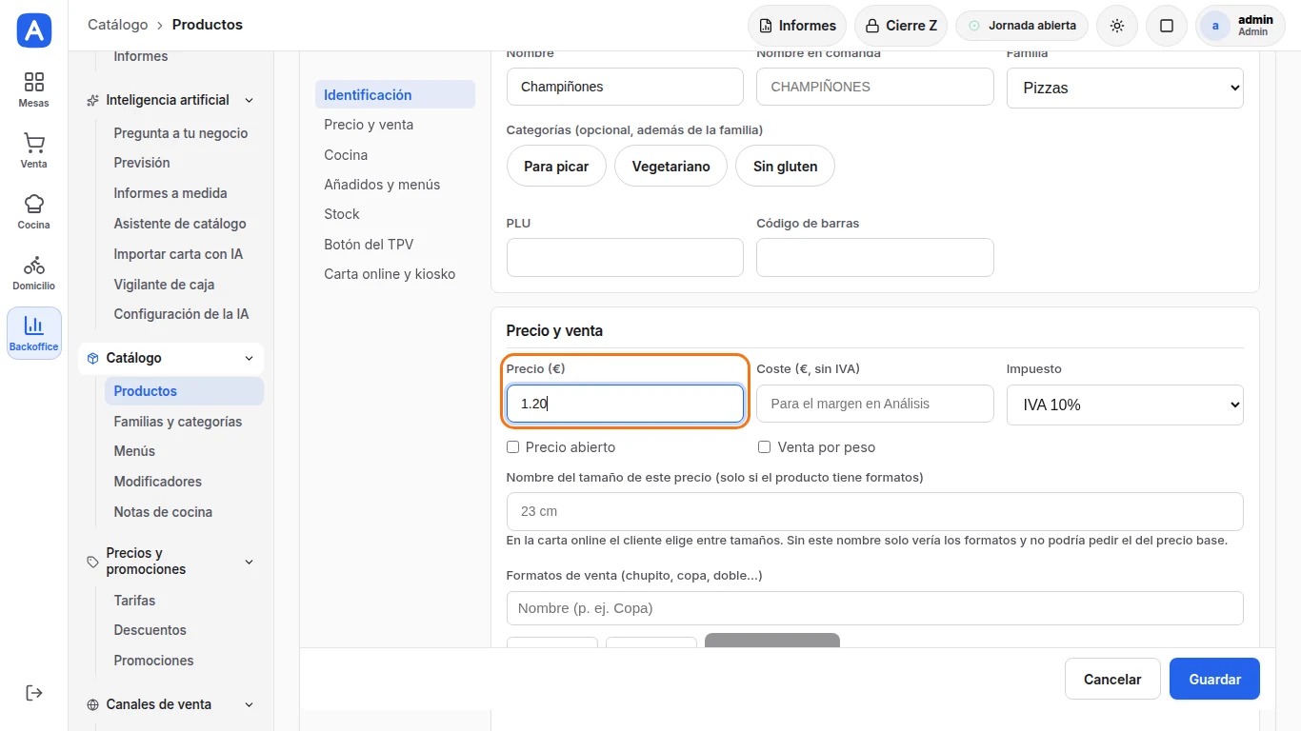Image resolution: width=1301 pixels, height=731 pixels.
Task: Click the logout icon in sidebar
Action: (x=33, y=692)
